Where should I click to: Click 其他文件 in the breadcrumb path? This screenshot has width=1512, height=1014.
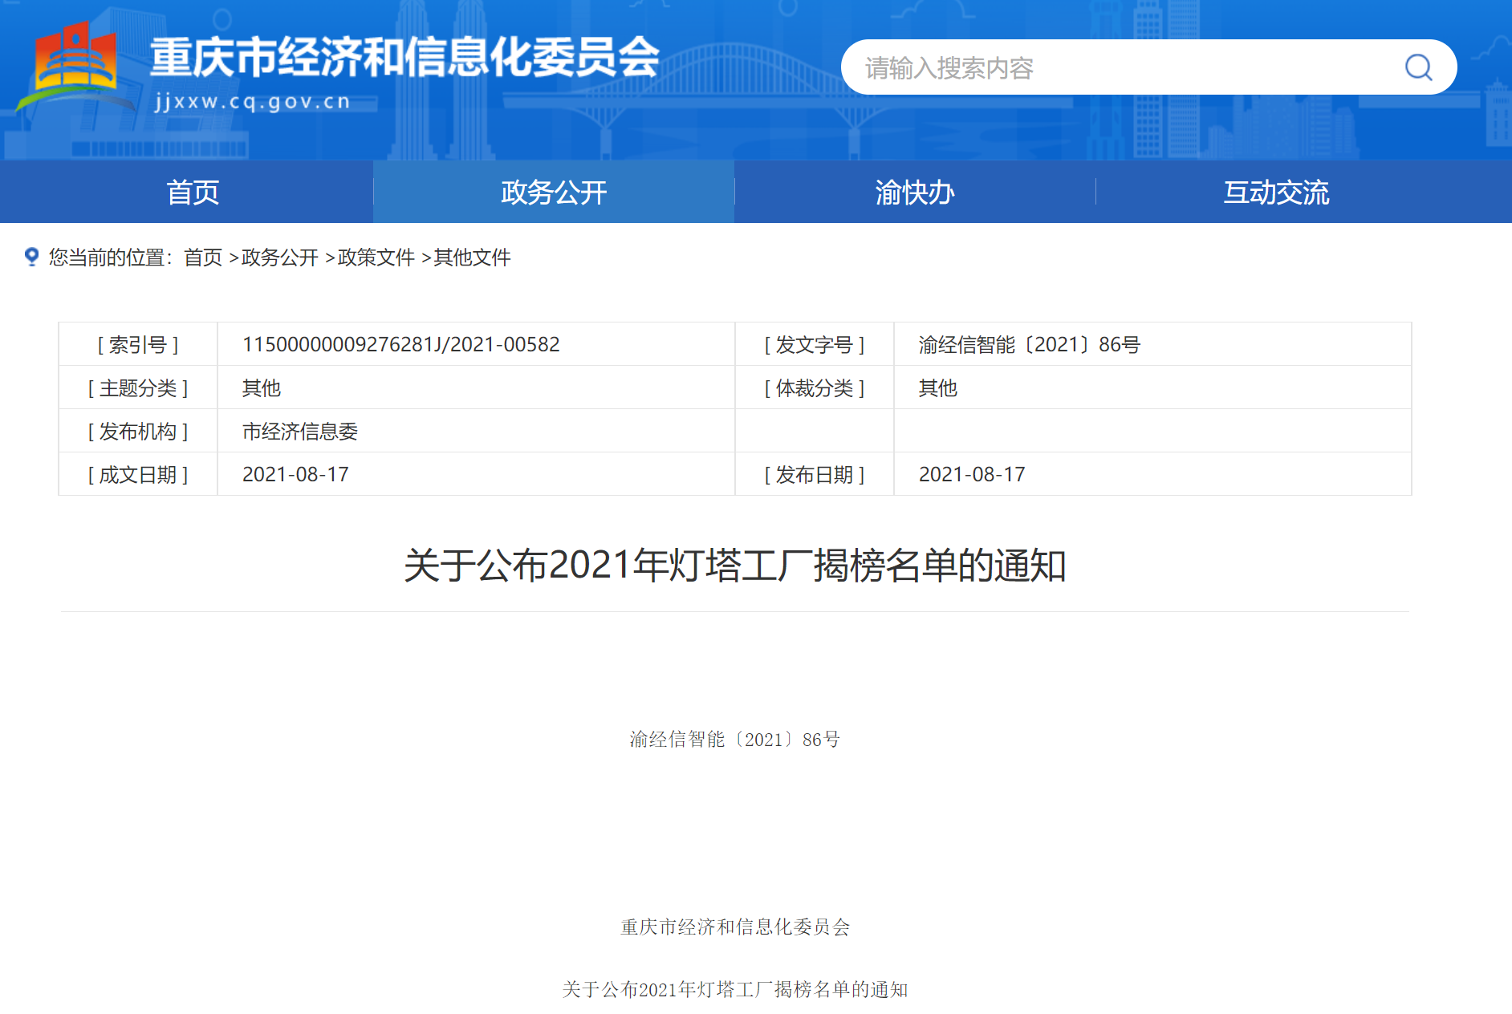click(x=473, y=258)
